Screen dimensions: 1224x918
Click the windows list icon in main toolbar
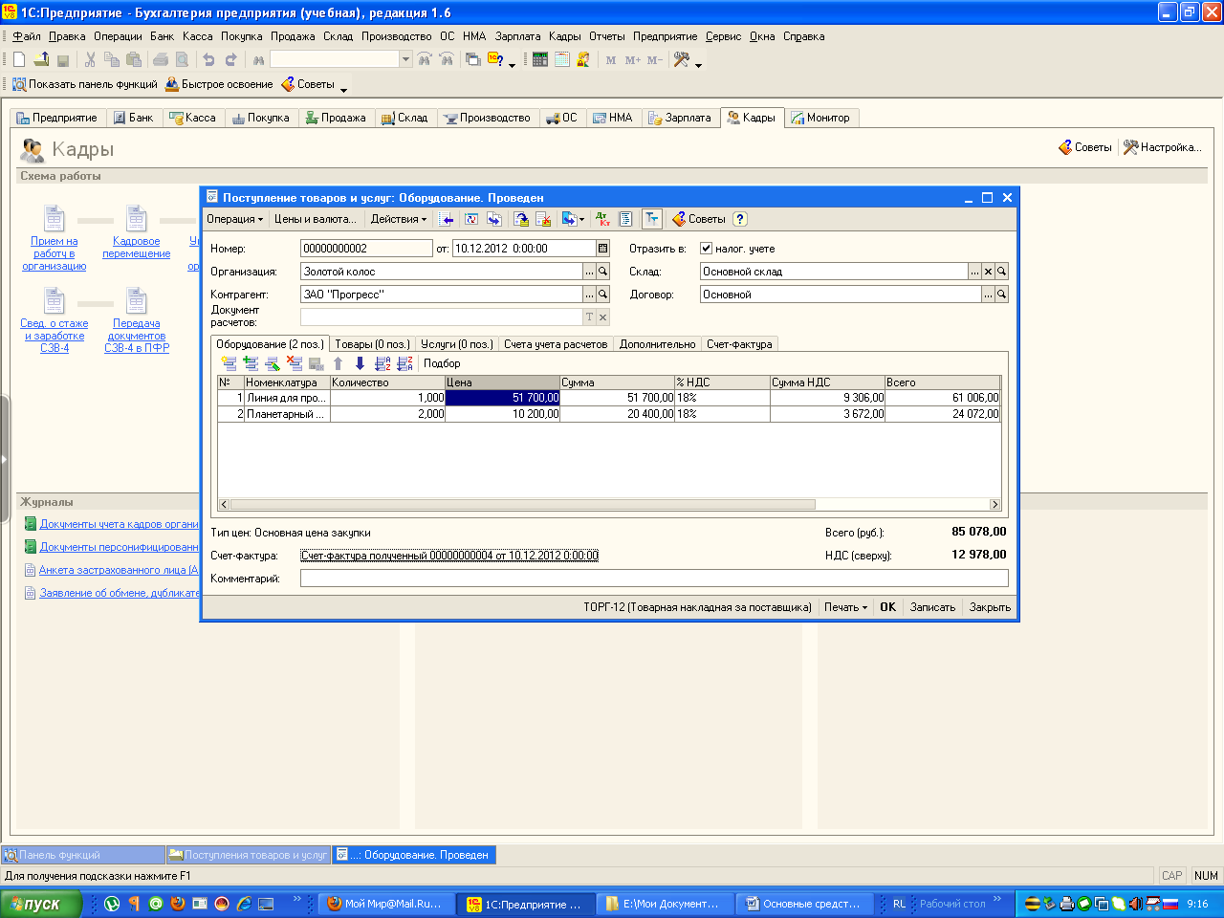pyautogui.click(x=472, y=59)
